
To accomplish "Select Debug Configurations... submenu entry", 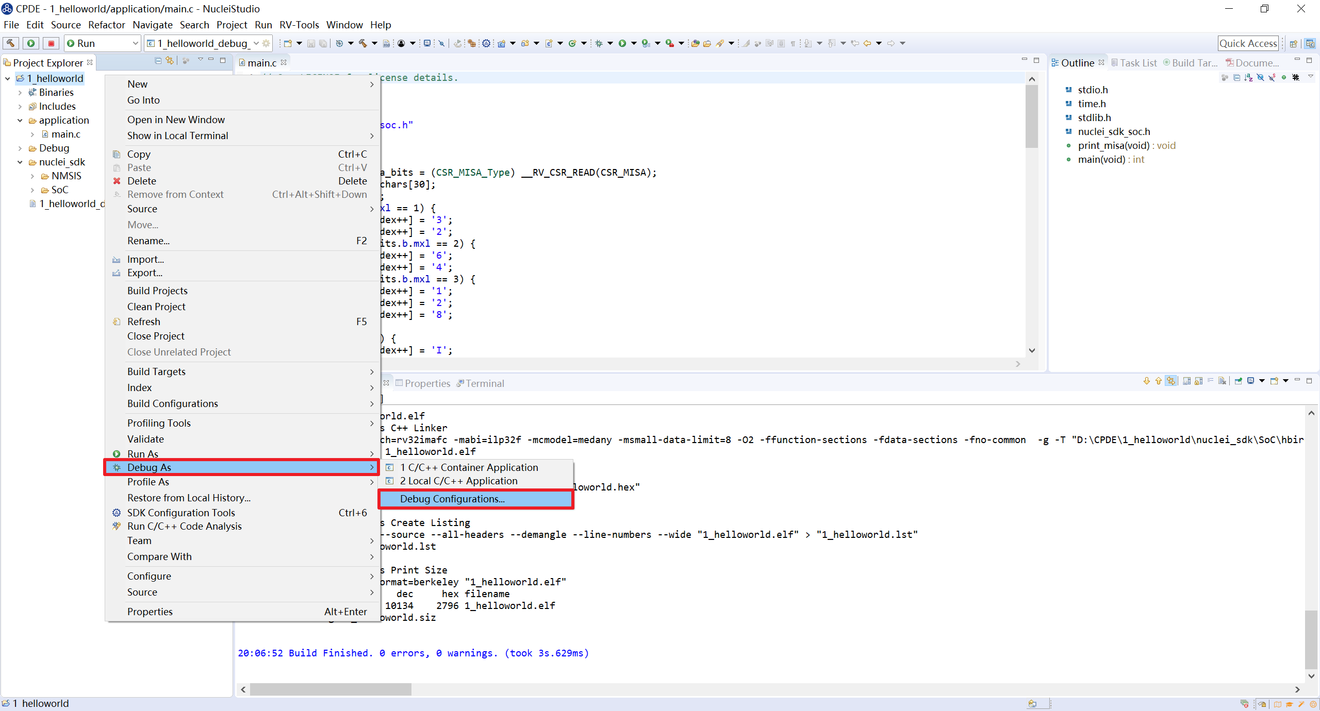I will point(475,499).
